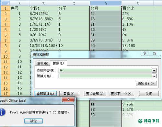Click inside the 替换为 input field
Screen dimensions: 162x127
[x=105, y=76]
